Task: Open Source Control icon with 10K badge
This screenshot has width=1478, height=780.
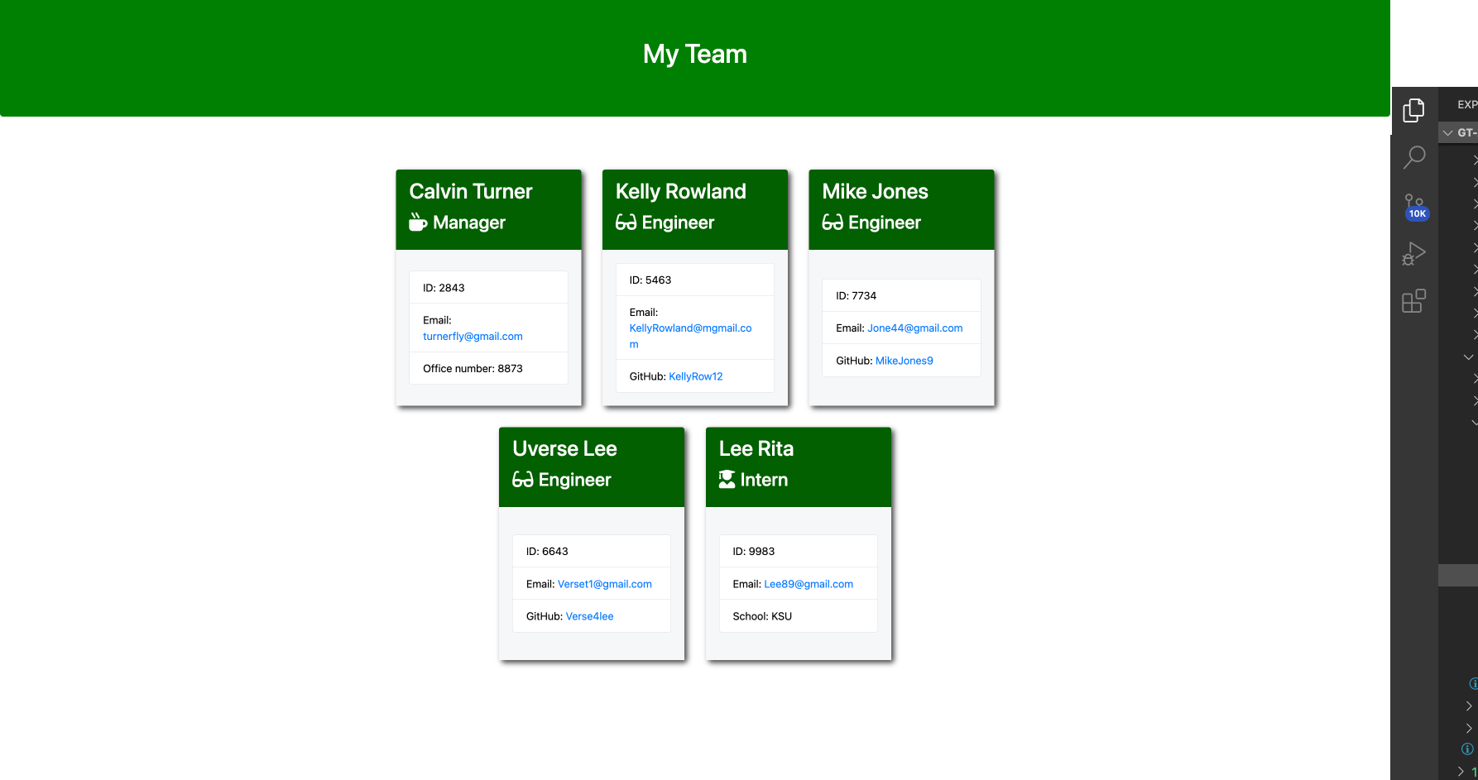Action: coord(1415,207)
